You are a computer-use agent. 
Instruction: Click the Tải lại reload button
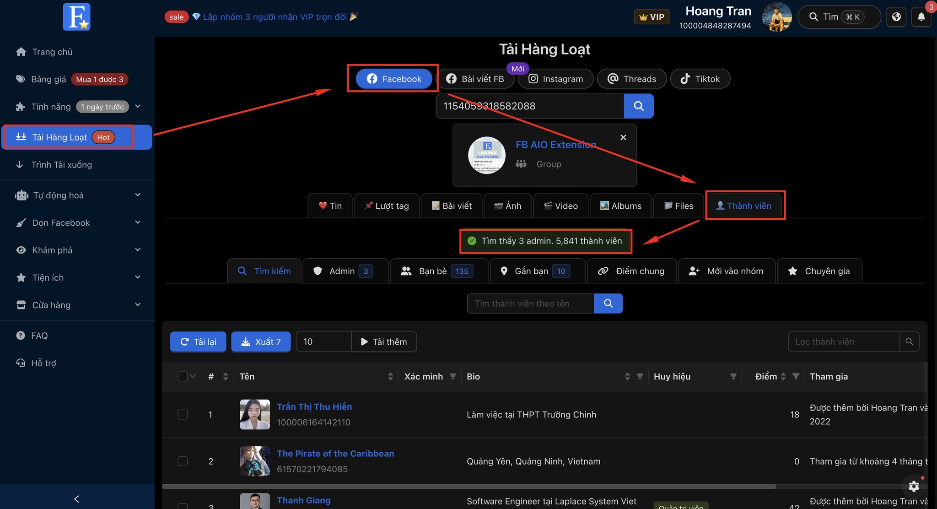coord(198,341)
